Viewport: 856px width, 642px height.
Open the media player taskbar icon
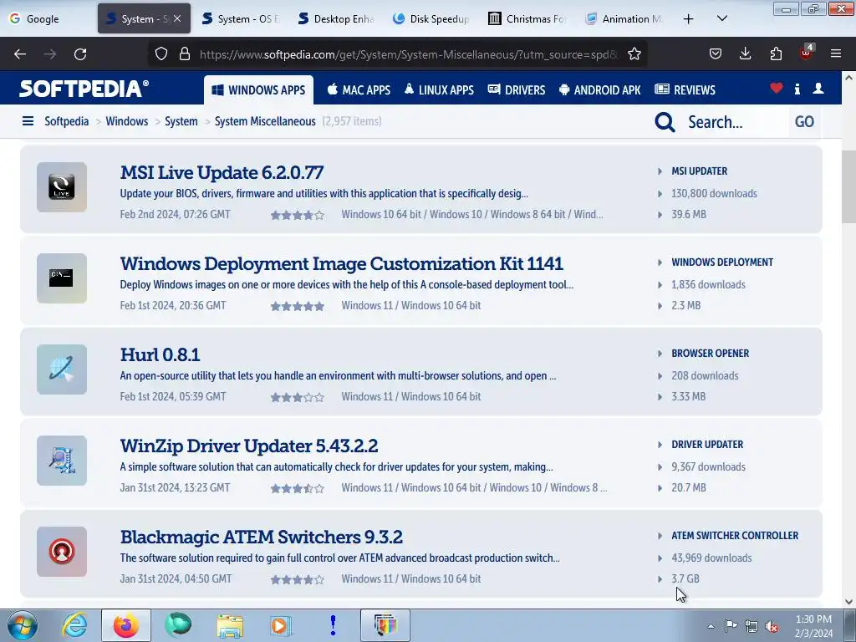281,626
